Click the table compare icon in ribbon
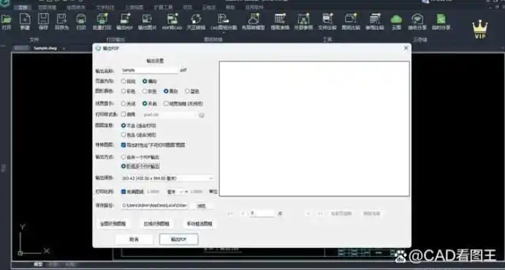 375,19
